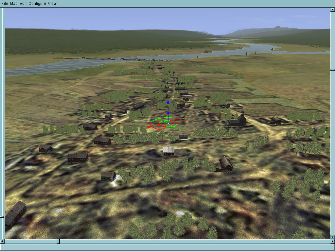Open the Map menu
Image resolution: width=335 pixels, height=251 pixels.
[14, 3]
